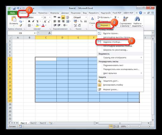
Task: Click the Align Top icon
Action: point(55,17)
